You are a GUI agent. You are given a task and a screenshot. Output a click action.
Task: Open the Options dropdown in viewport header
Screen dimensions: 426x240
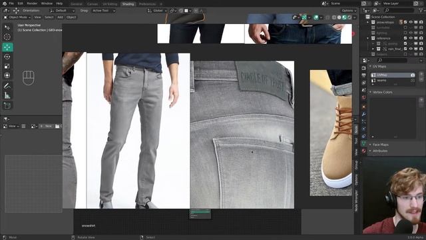coord(349,11)
